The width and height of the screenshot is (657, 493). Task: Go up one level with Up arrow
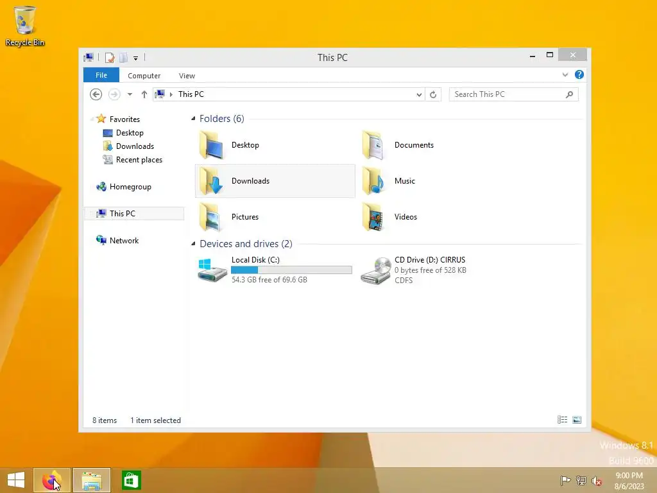coord(144,94)
